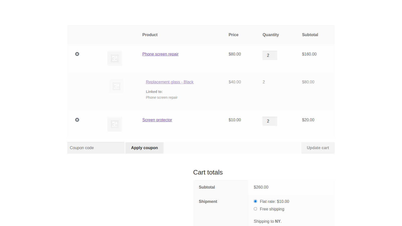Click the Linked to label
The image size is (402, 226).
154,92
